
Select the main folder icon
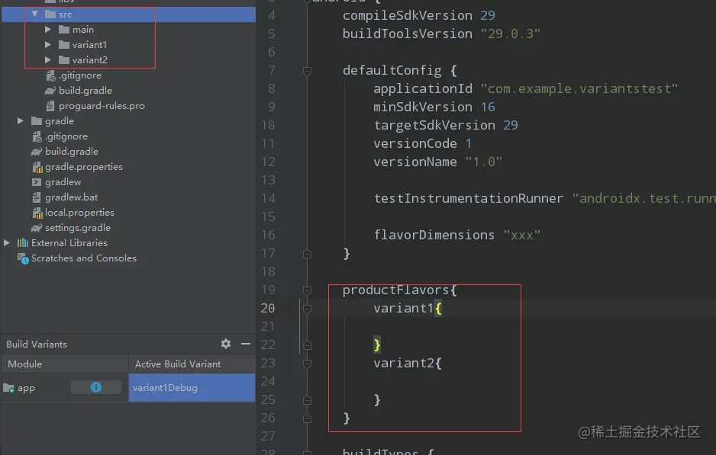(x=64, y=30)
